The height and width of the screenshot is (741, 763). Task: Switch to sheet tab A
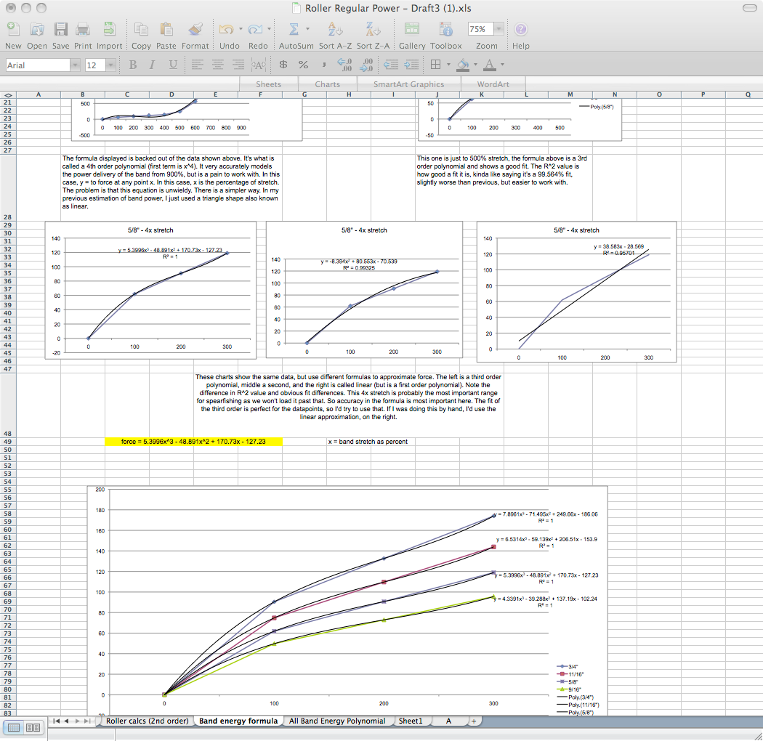point(448,721)
